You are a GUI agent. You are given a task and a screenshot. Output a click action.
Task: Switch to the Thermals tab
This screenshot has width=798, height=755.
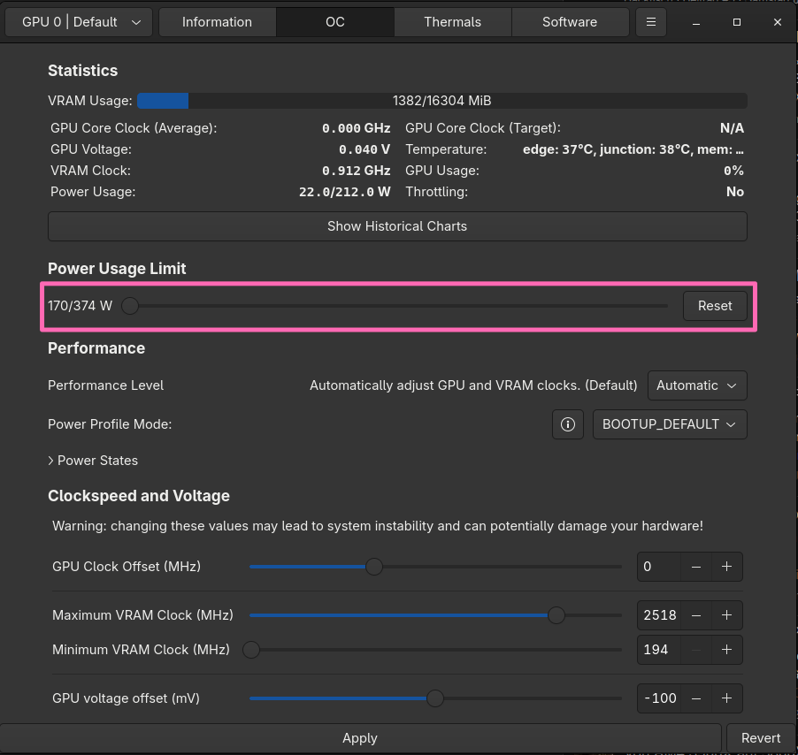(x=452, y=22)
